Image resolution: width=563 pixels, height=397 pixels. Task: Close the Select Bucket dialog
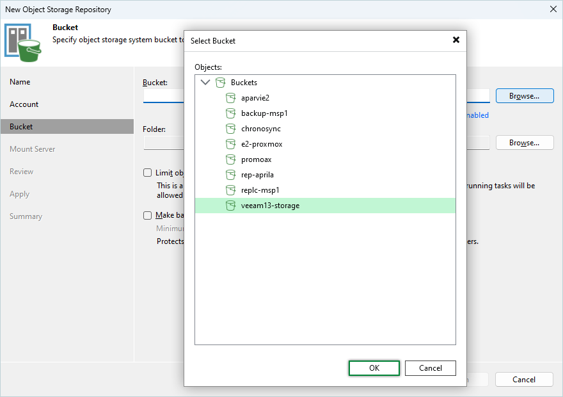click(x=456, y=40)
